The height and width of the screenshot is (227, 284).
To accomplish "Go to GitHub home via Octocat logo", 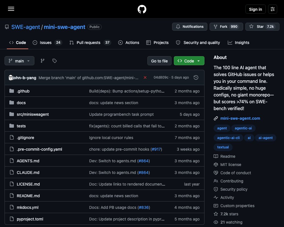I will (x=142, y=9).
